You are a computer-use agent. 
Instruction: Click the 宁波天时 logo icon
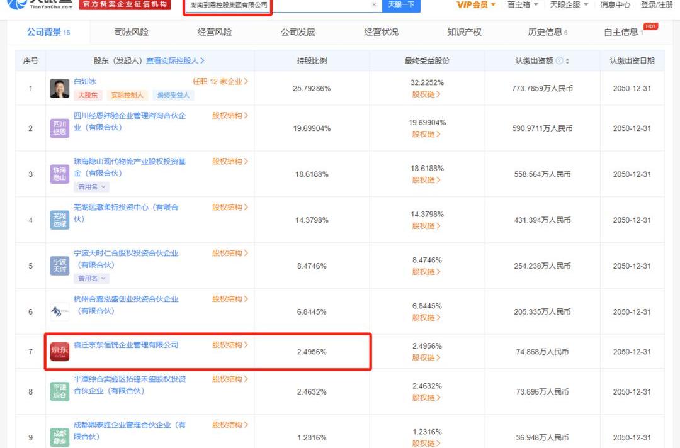[59, 266]
